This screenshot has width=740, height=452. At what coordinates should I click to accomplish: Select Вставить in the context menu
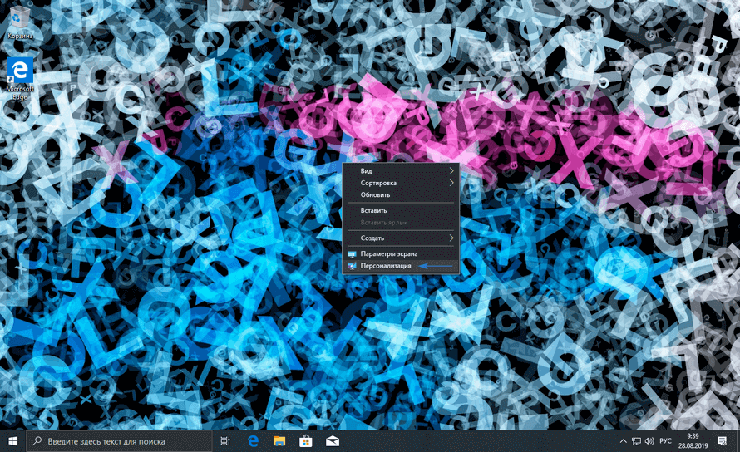(401, 210)
